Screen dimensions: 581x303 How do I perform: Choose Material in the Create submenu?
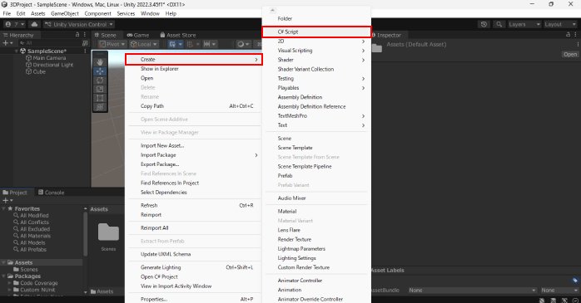pyautogui.click(x=316, y=212)
